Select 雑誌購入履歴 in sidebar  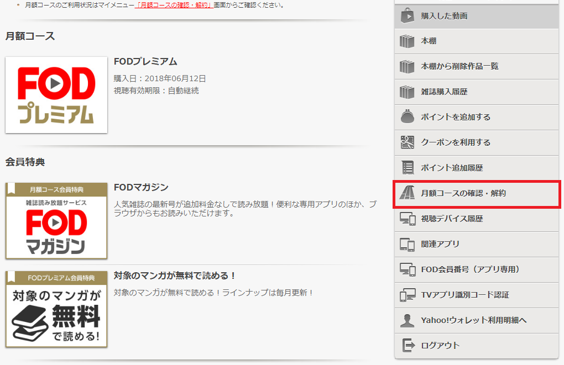(477, 92)
